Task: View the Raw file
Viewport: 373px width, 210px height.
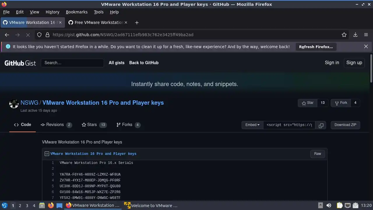Action: point(318,154)
